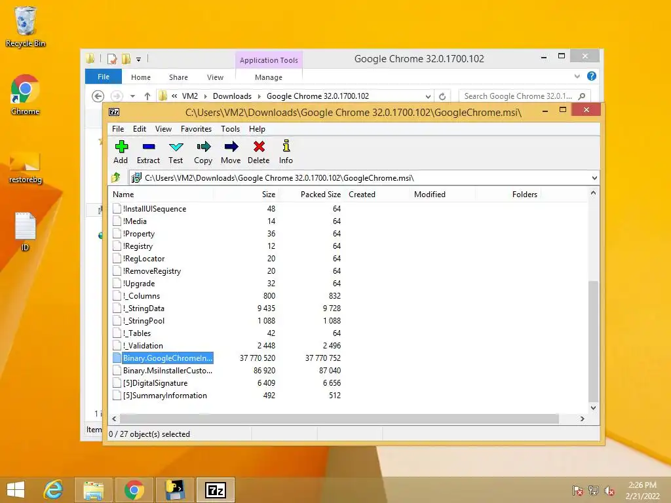The height and width of the screenshot is (503, 671).
Task: Click the 7-Zip address path field
Action: (366, 178)
